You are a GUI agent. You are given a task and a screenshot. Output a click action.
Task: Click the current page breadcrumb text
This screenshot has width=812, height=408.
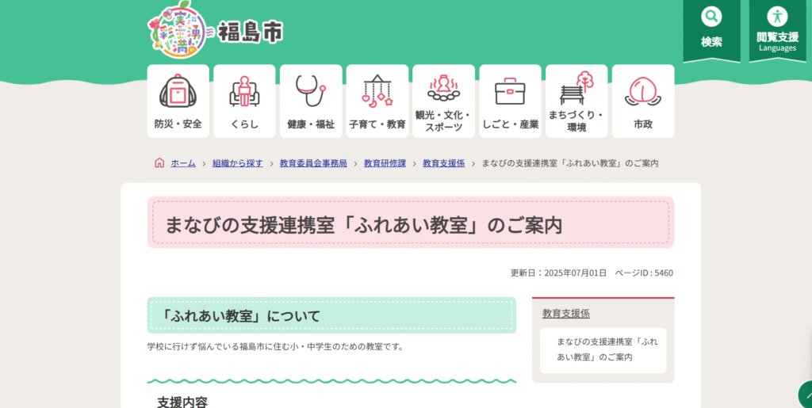coord(570,163)
